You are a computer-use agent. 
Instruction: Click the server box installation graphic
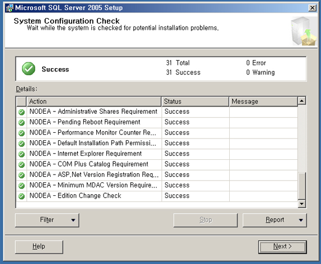pyautogui.click(x=304, y=31)
